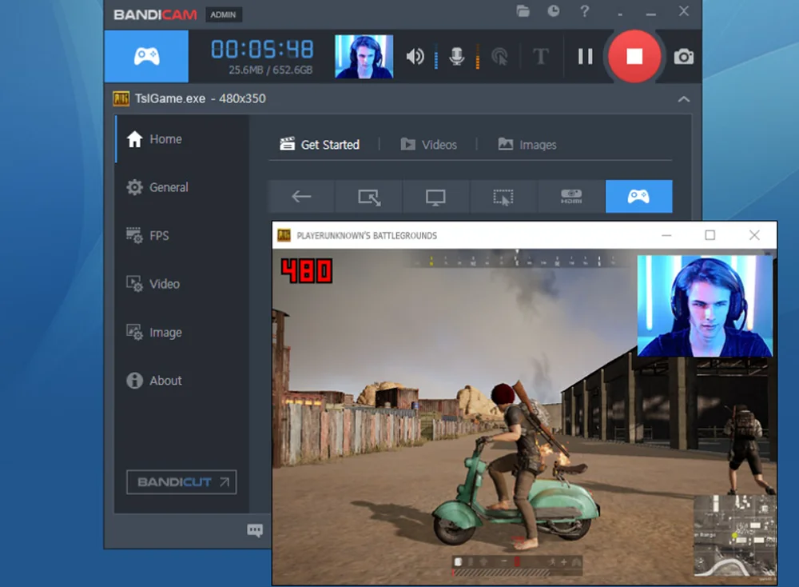Stop the recording with red button
This screenshot has height=587, width=799.
coord(634,56)
